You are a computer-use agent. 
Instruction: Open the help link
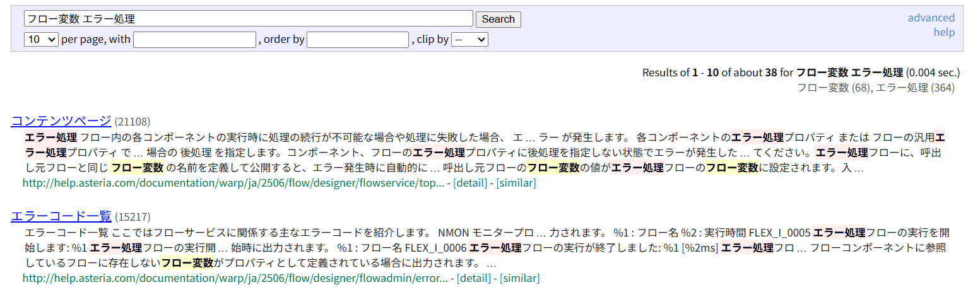point(944,32)
